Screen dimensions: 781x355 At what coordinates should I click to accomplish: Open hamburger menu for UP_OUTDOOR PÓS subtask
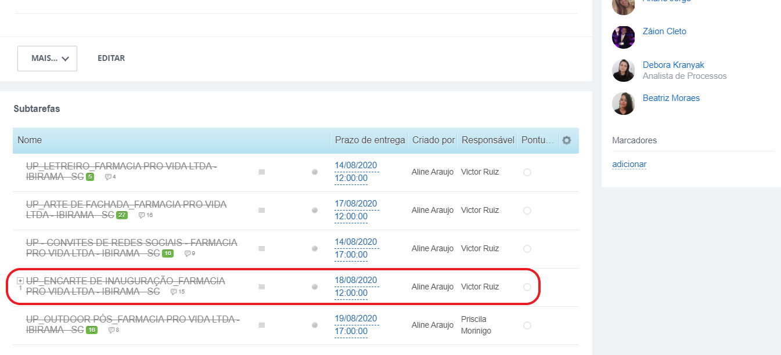[x=261, y=325]
